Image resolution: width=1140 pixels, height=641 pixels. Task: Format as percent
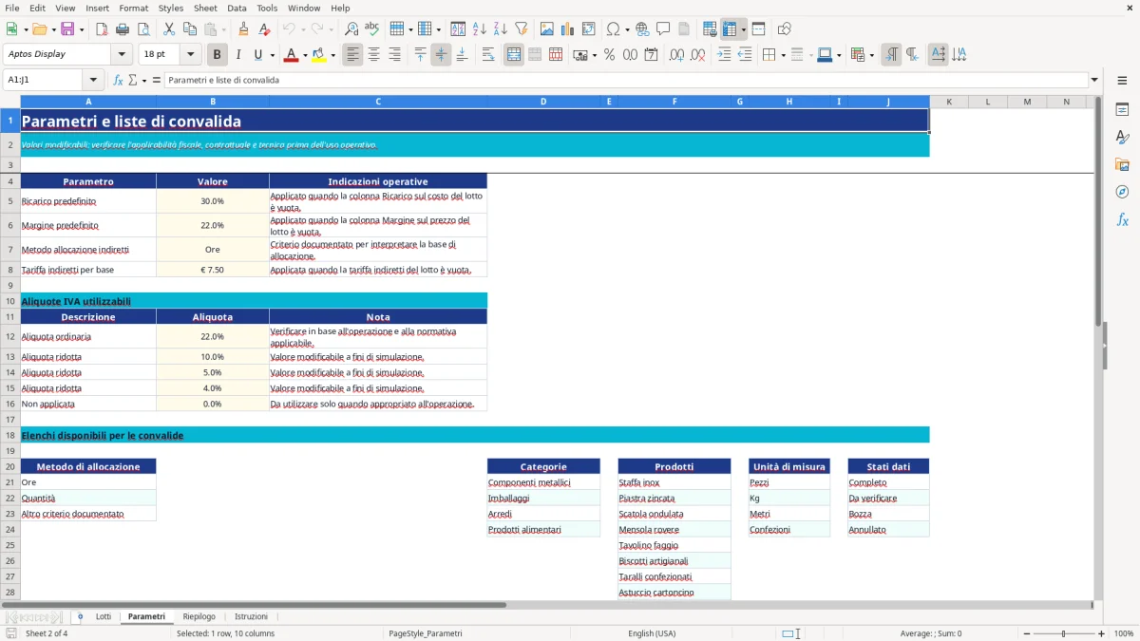pyautogui.click(x=610, y=55)
